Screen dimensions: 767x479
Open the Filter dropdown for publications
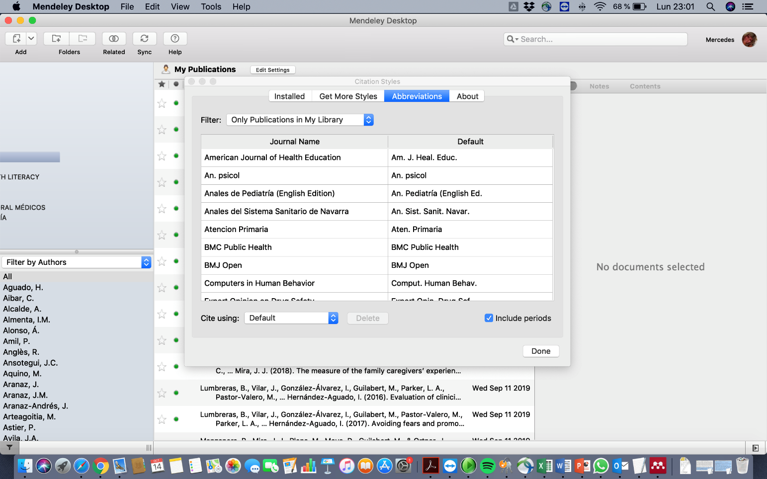[x=300, y=120]
